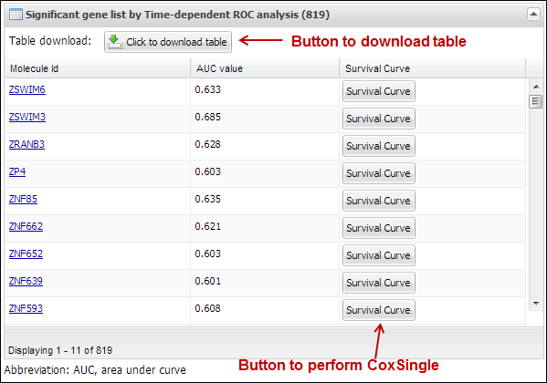547x383 pixels.
Task: Open the ZP4 gene link
Action: (17, 171)
